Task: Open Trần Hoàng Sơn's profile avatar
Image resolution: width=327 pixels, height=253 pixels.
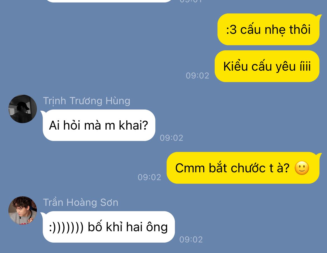Action: coord(23,211)
